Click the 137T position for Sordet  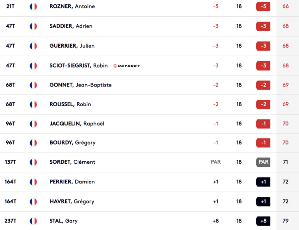click(x=10, y=162)
